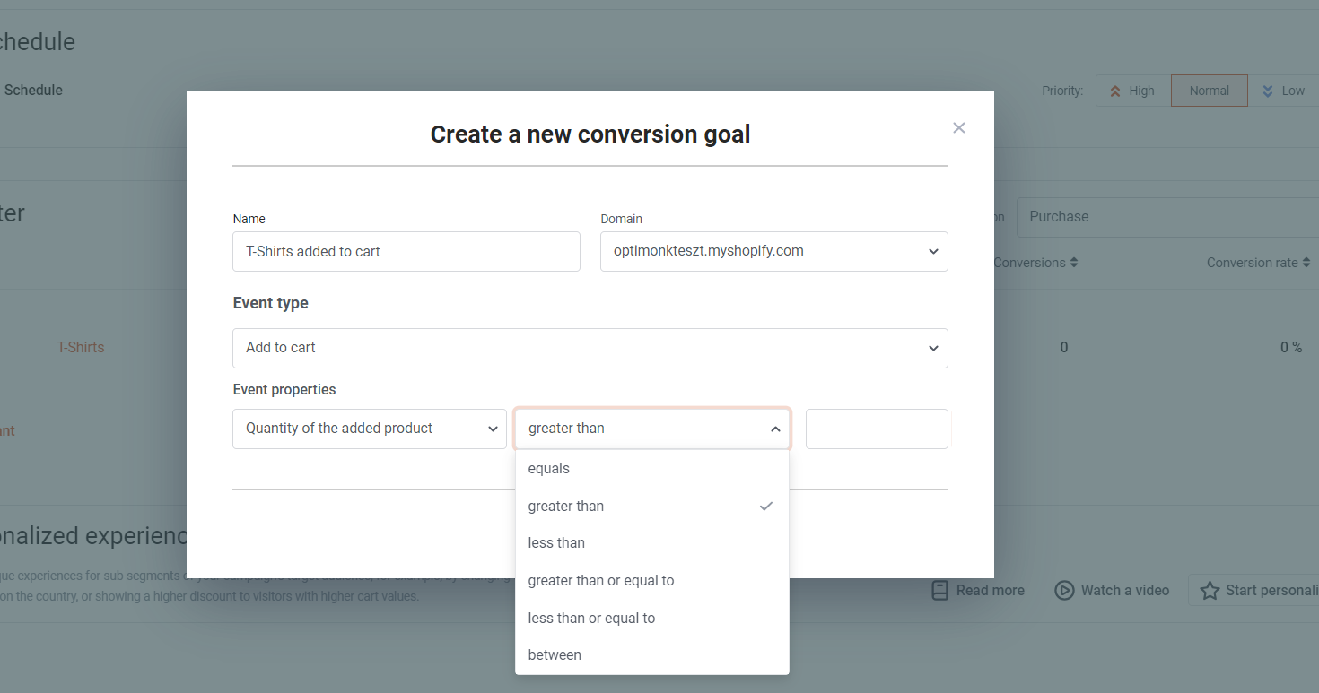Viewport: 1319px width, 693px height.
Task: Click the star icon on Start personalizing
Action: 1210,590
